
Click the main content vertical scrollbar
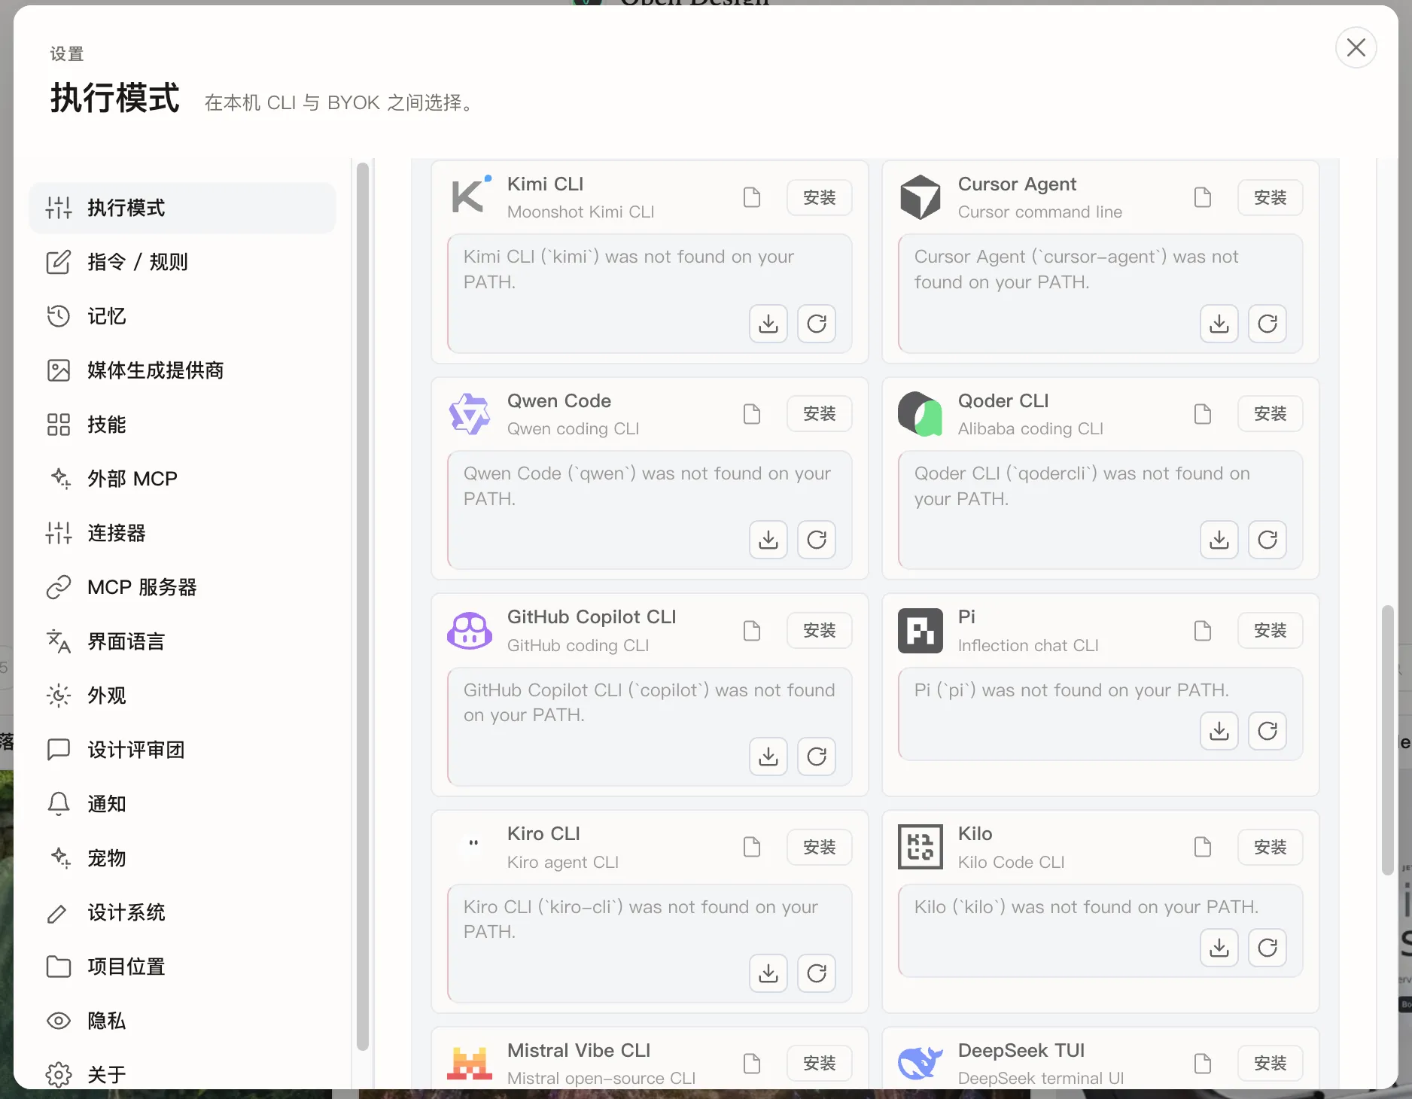coord(1388,740)
